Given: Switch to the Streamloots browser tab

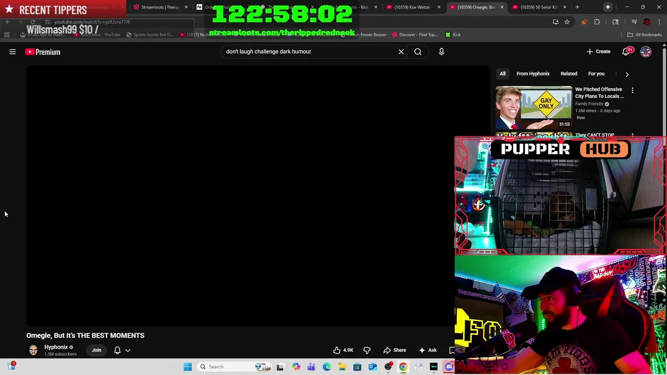Looking at the screenshot, I should 160,7.
